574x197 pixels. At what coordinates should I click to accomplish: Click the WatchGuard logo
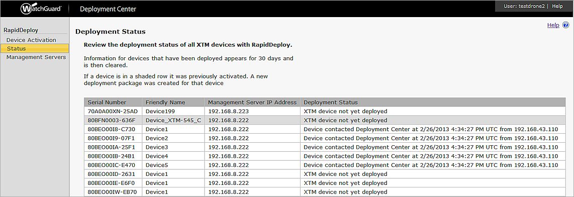[x=41, y=9]
